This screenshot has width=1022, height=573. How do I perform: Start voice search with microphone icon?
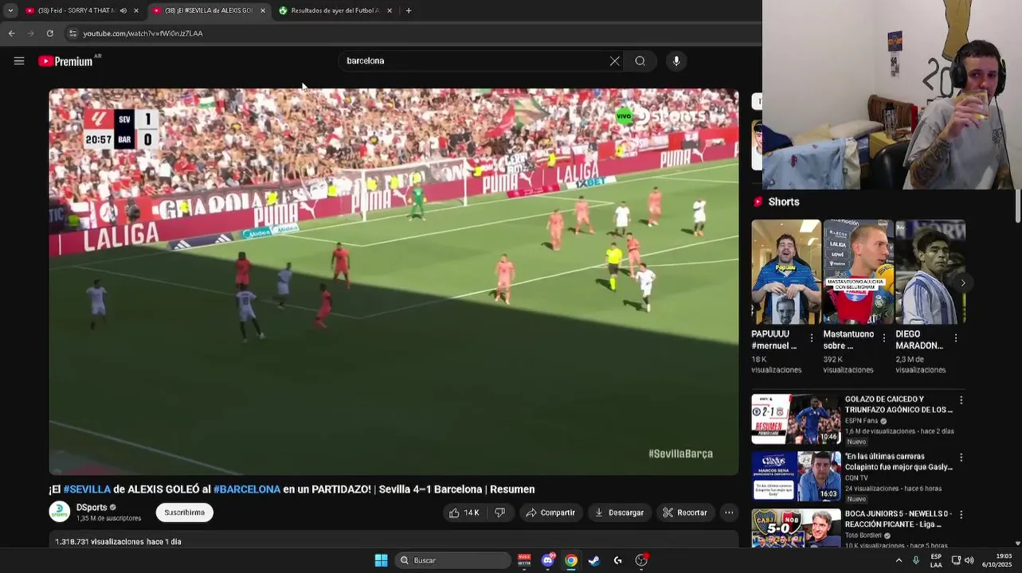point(676,60)
